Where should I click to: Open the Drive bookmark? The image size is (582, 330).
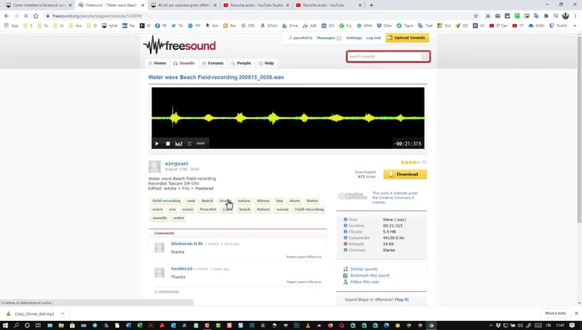[x=291, y=26]
